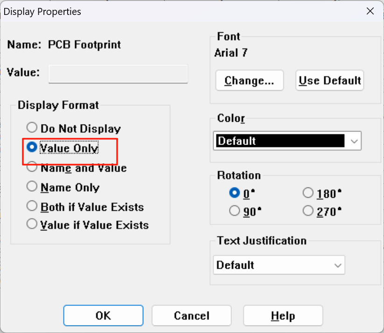The height and width of the screenshot is (333, 384).
Task: Click the black Default color swatch
Action: coord(280,141)
